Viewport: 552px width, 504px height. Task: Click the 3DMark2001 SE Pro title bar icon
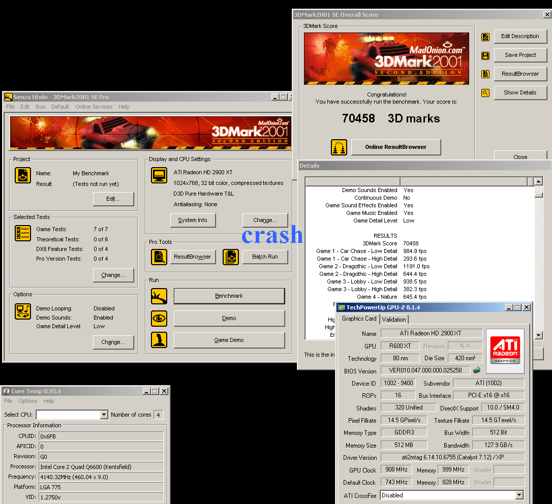point(9,97)
